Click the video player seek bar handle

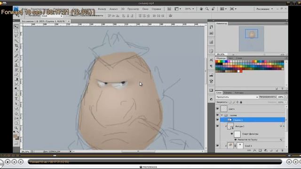(55, 155)
